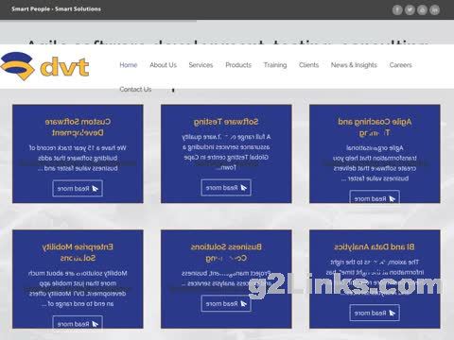Expand the Services menu
This screenshot has width=454, height=340.
click(201, 65)
